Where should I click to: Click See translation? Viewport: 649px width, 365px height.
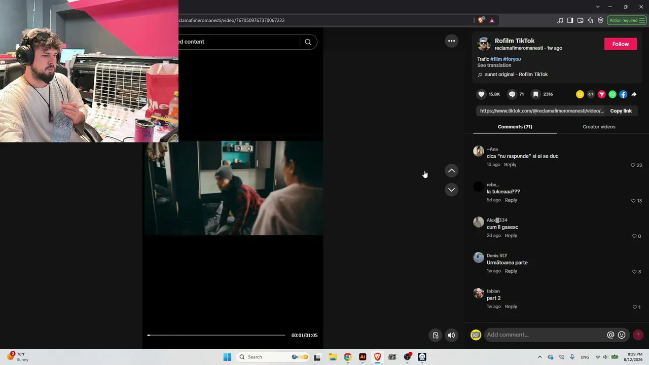coord(494,65)
